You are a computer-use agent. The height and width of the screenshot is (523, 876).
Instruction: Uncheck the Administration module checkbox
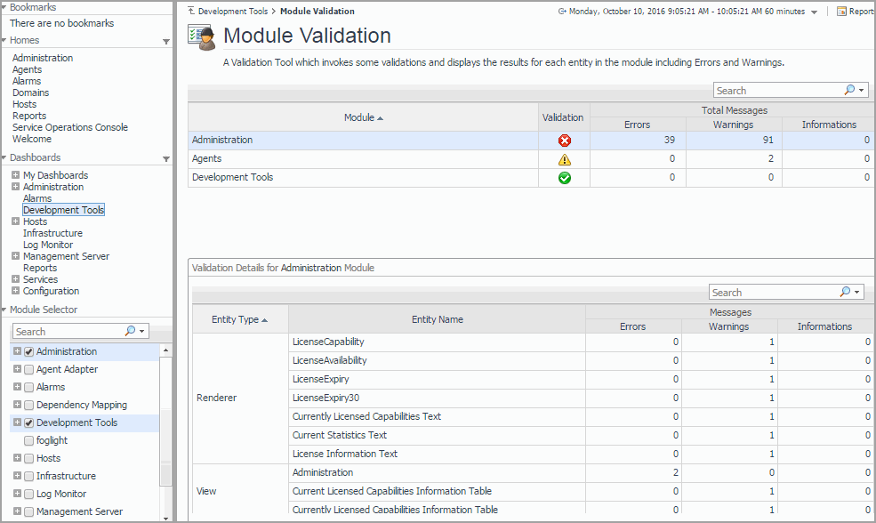29,352
